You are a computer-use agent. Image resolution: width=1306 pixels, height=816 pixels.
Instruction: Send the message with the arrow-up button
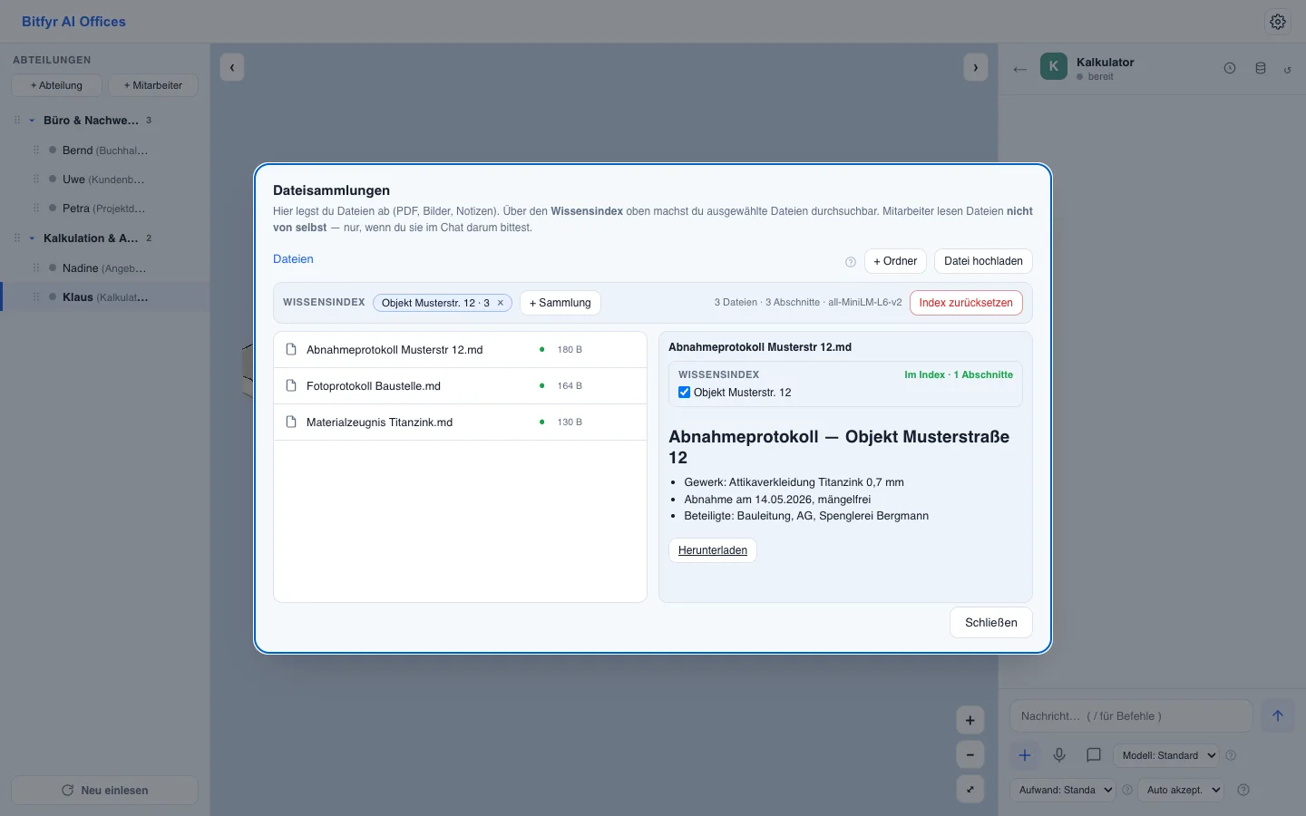click(1278, 715)
